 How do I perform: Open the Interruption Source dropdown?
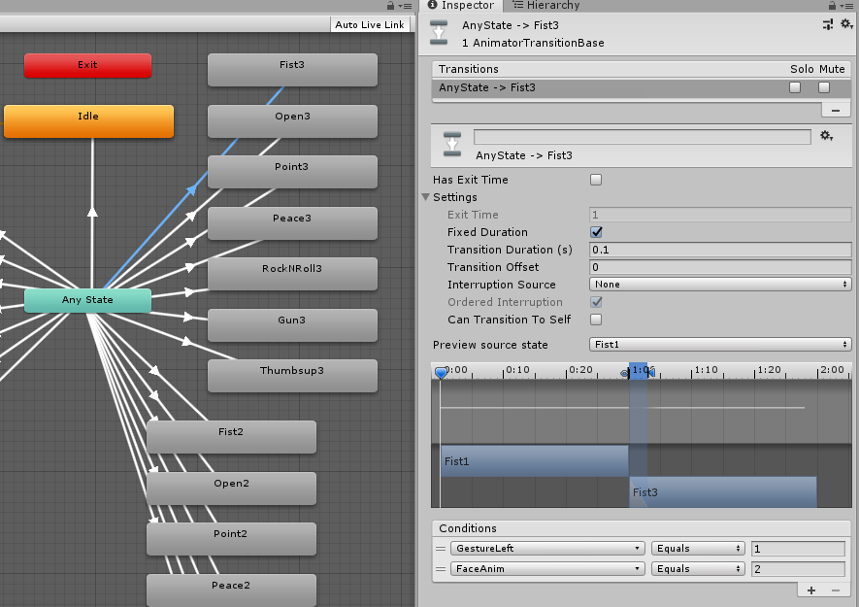pos(720,285)
